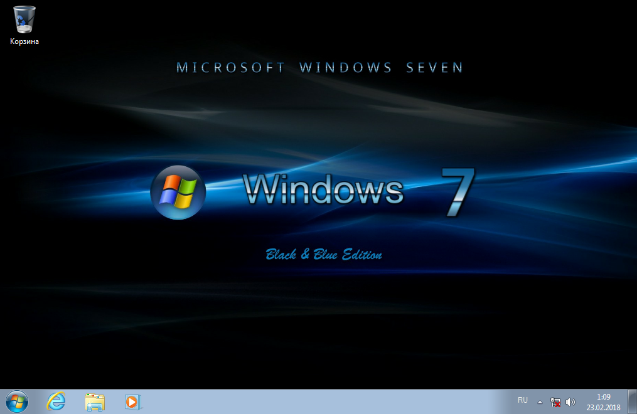Open the volume speaker tray icon
This screenshot has height=414, width=637.
click(570, 402)
